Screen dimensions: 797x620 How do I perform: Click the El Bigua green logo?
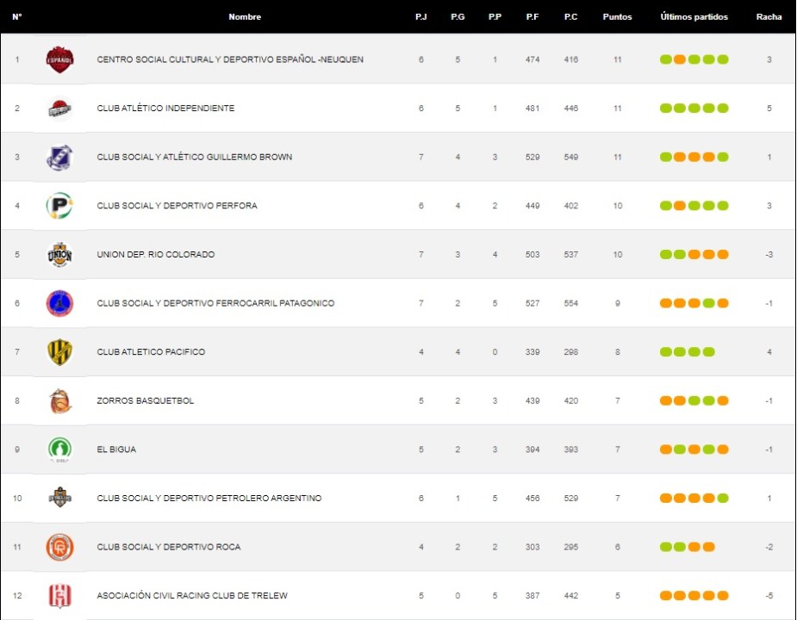pyautogui.click(x=59, y=449)
